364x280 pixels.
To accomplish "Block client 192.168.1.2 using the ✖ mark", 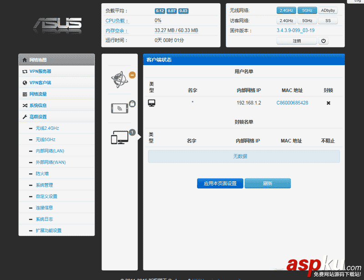I will (x=329, y=103).
